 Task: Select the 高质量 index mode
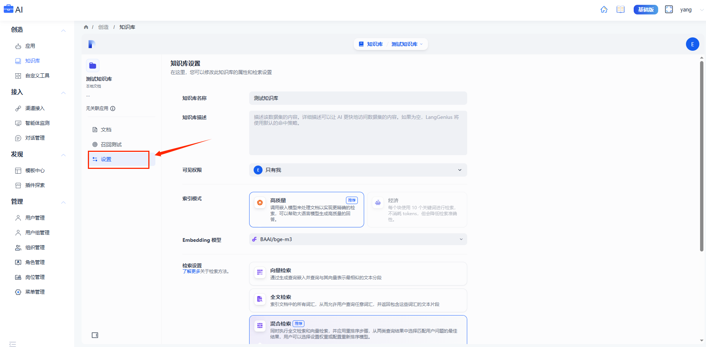[x=306, y=209]
